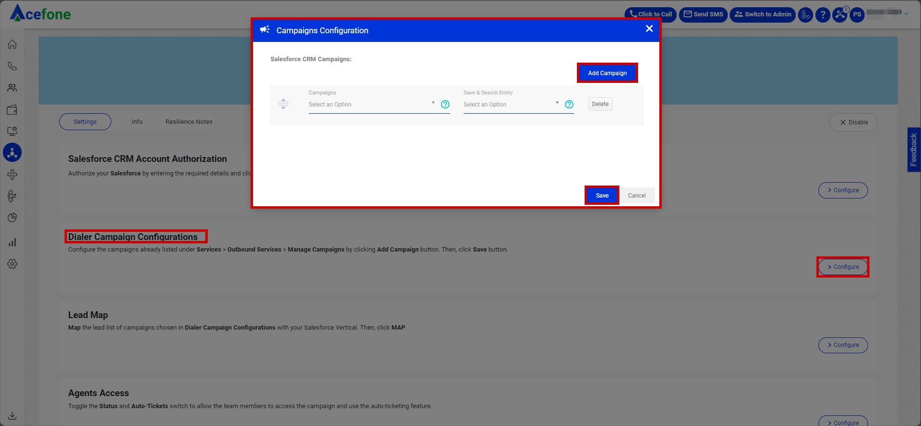Screen dimensions: 921x426
Task: Click the Agents Access heading
Action: pos(98,393)
